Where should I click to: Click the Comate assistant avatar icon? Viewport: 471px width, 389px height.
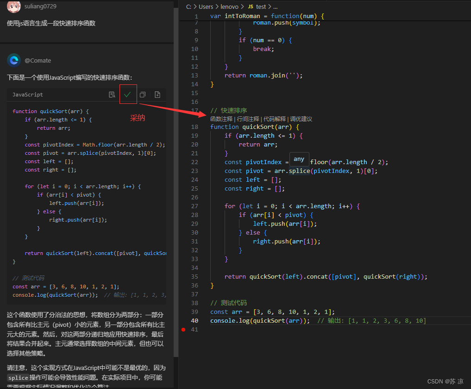[x=14, y=60]
